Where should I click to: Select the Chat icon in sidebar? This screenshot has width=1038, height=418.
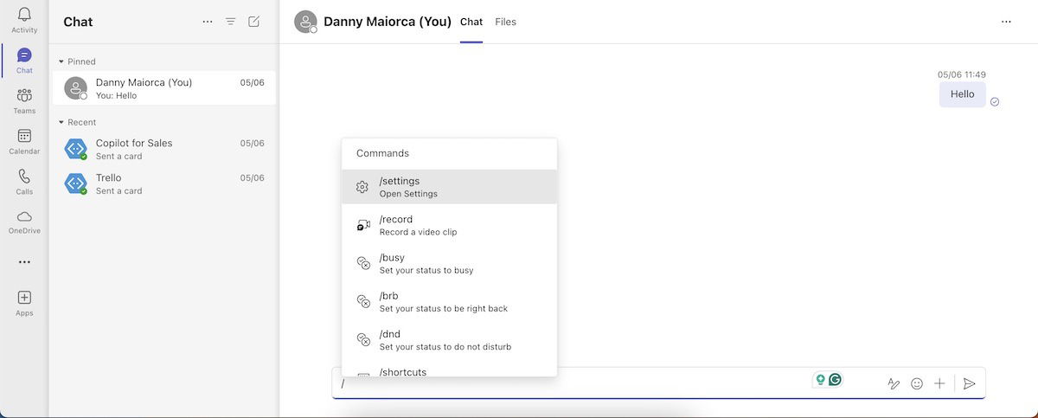click(24, 61)
